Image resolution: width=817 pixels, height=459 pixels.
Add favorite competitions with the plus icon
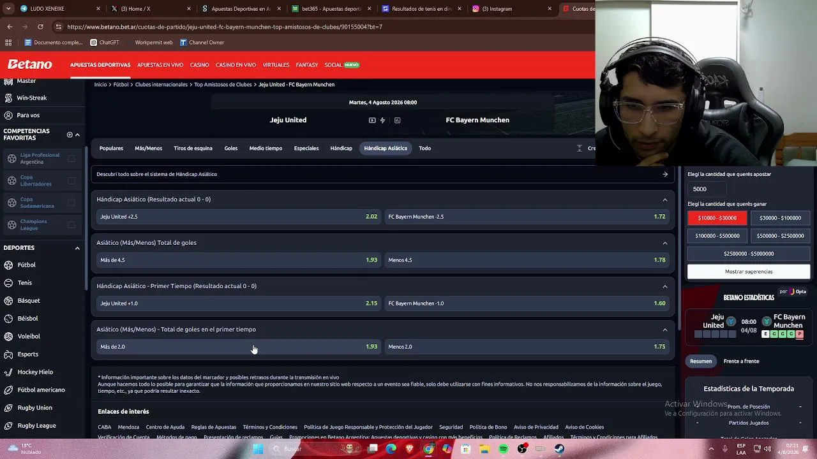click(70, 135)
